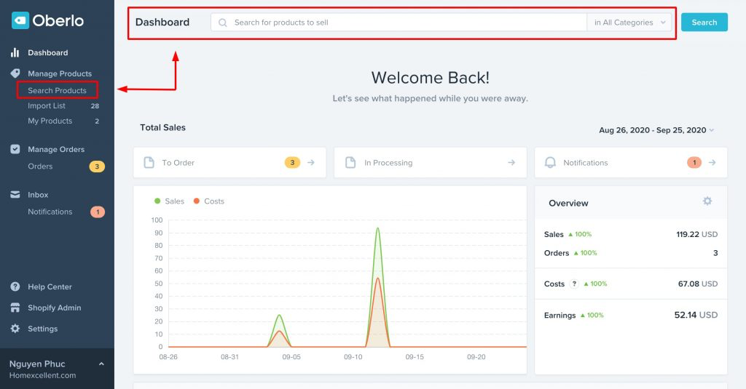
Task: Click the Help Center question mark icon
Action: coord(15,286)
